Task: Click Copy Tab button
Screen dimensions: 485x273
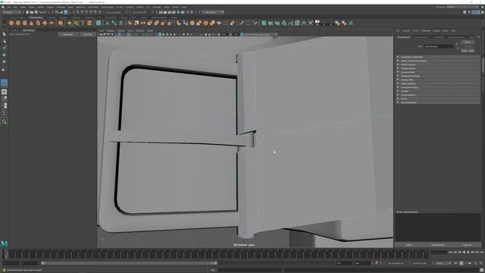Action: (x=467, y=245)
